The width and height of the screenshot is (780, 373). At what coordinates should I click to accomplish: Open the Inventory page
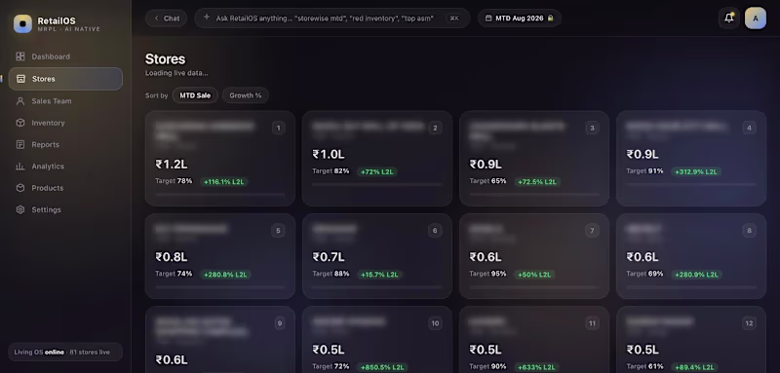point(65,123)
